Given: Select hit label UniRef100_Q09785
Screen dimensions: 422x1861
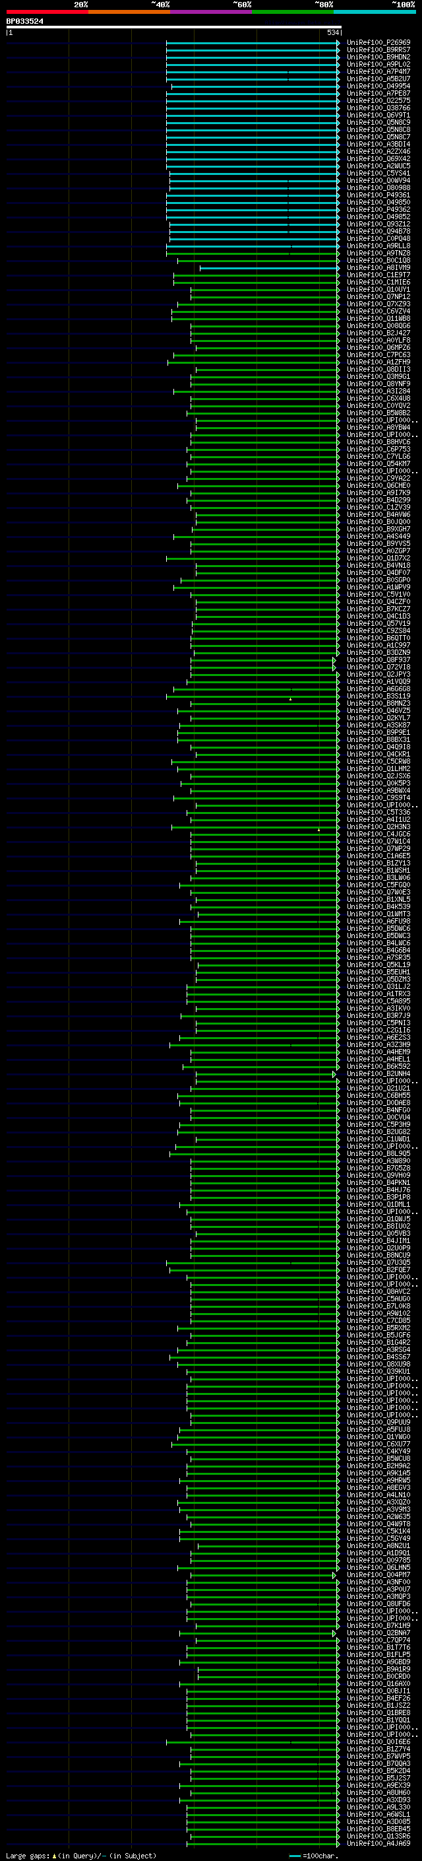Looking at the screenshot, I should [378, 1560].
